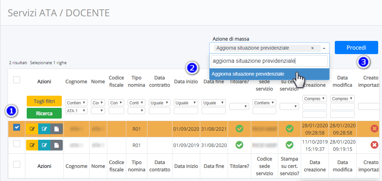The image size is (382, 181).
Task: Open Nome value dropdown below operator
Action: [98, 111]
